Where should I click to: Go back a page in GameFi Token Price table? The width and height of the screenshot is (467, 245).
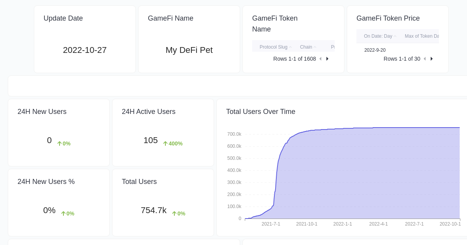425,59
